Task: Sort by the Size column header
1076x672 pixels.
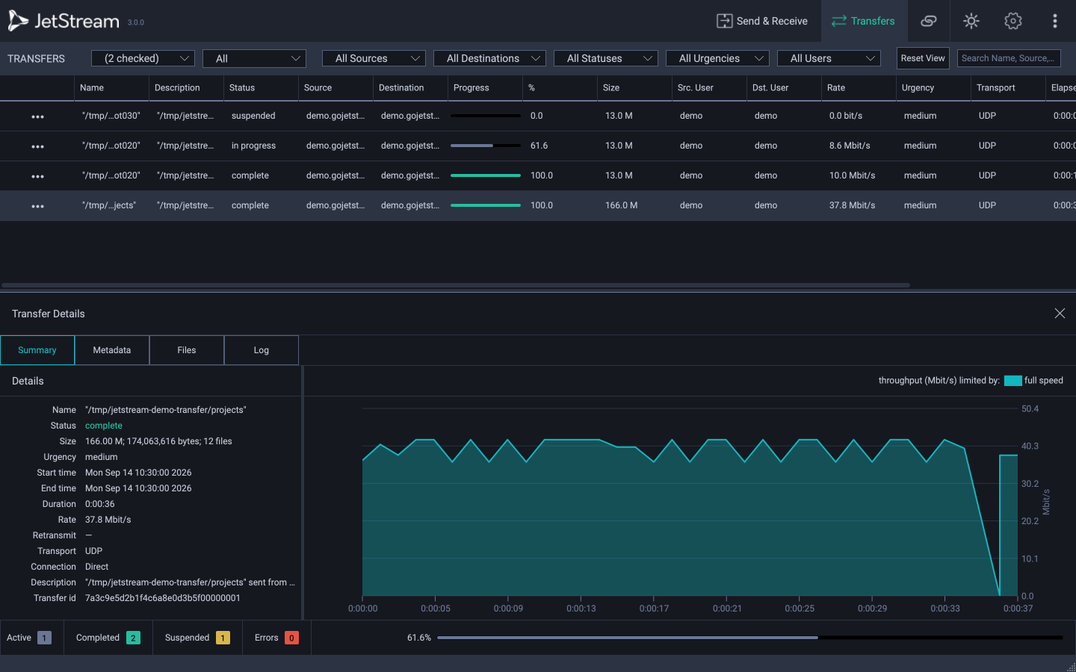Action: tap(634, 87)
